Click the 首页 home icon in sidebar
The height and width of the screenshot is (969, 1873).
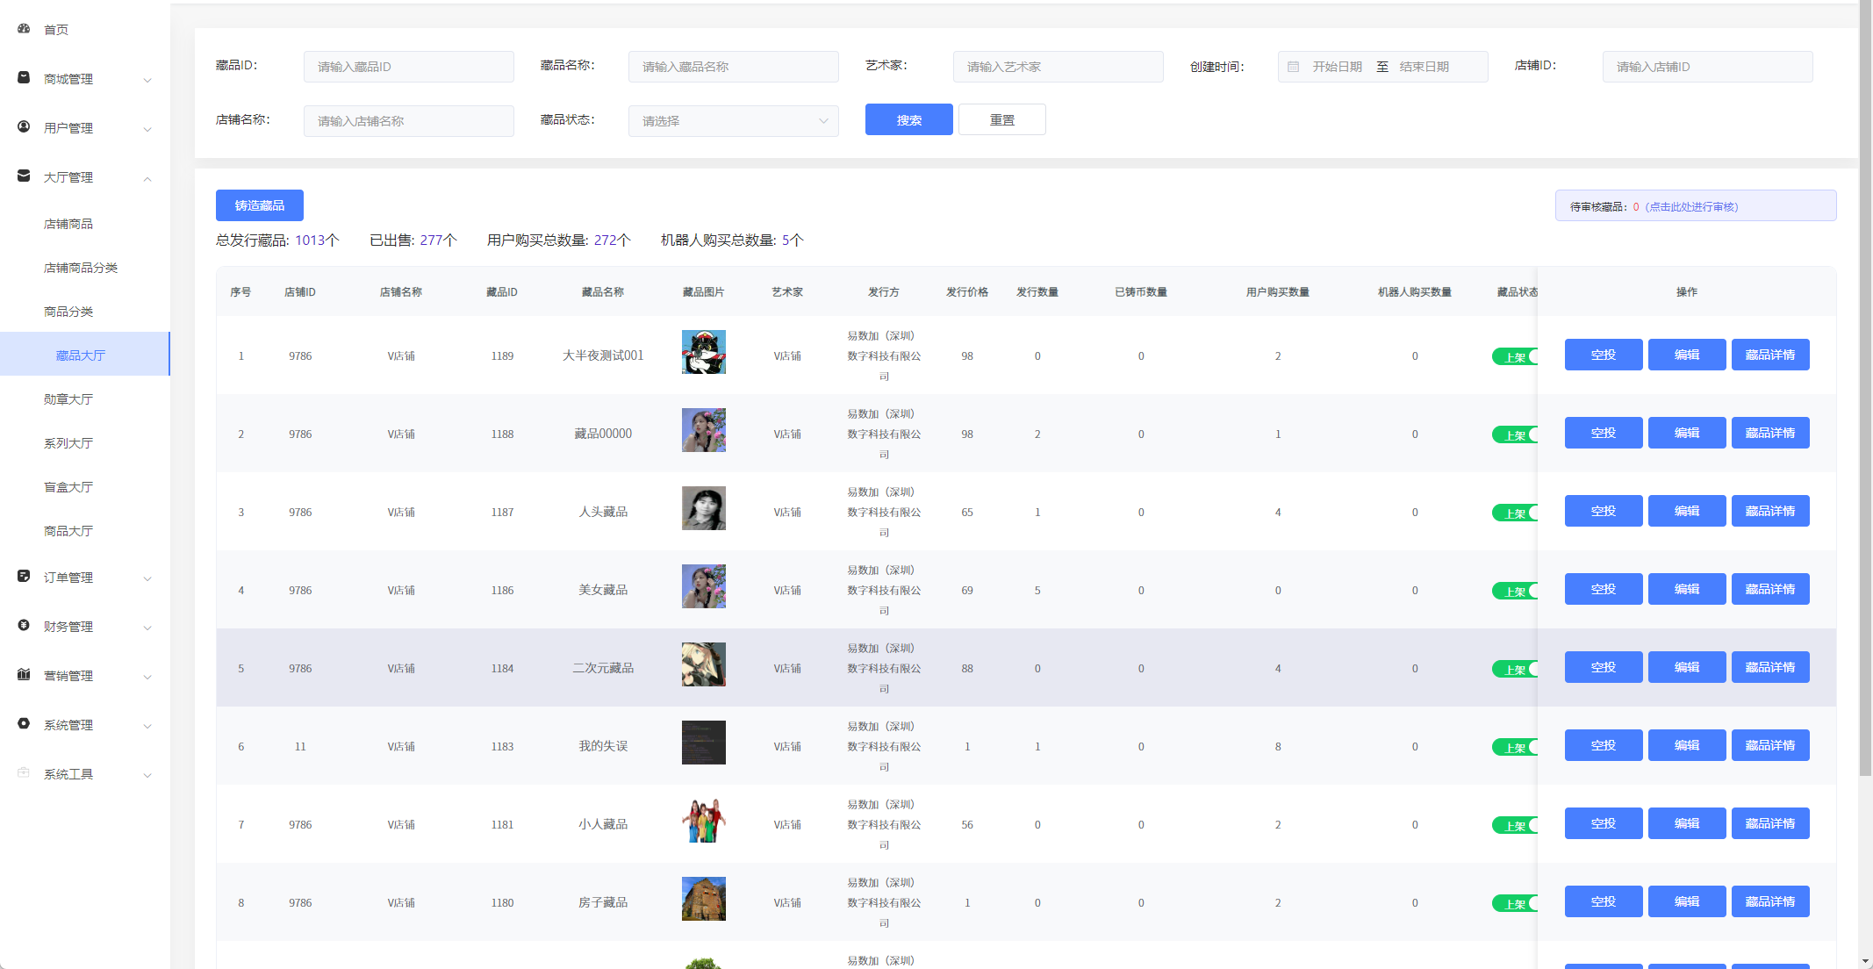[x=24, y=29]
